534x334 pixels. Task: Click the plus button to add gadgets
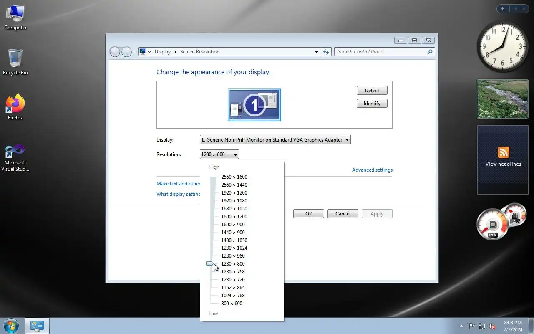[x=502, y=9]
